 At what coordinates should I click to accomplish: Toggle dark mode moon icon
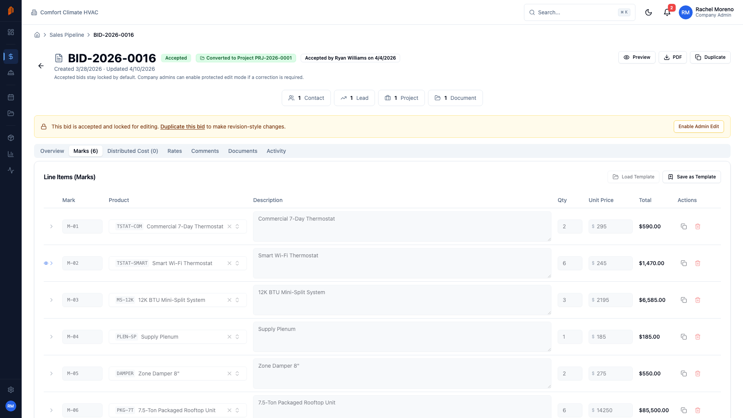[649, 12]
